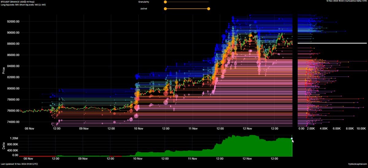
Task: Grab the Granularity slider handle
Action: (165, 2)
